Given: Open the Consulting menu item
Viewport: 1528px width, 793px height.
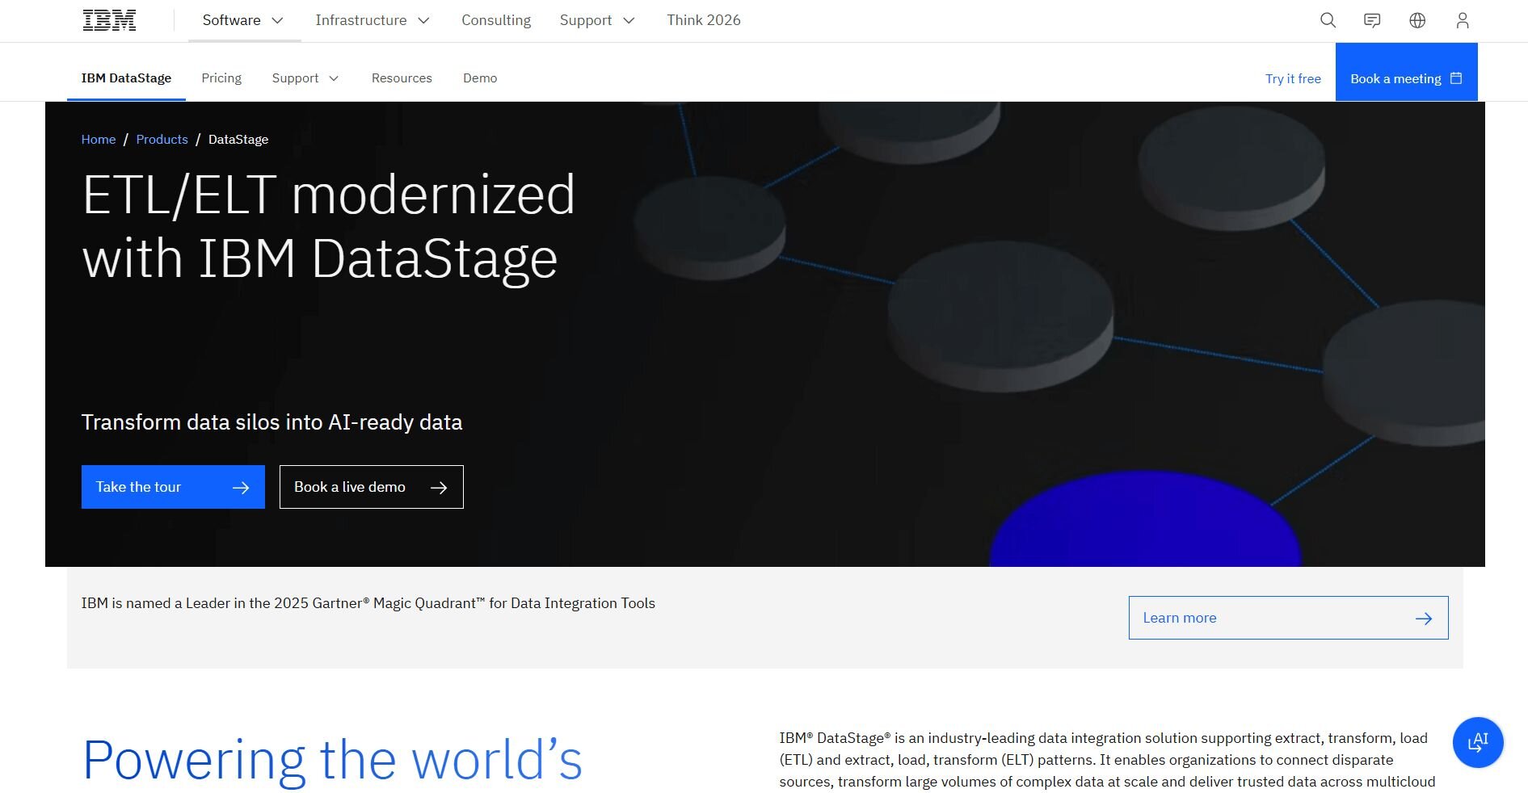Looking at the screenshot, I should point(496,20).
